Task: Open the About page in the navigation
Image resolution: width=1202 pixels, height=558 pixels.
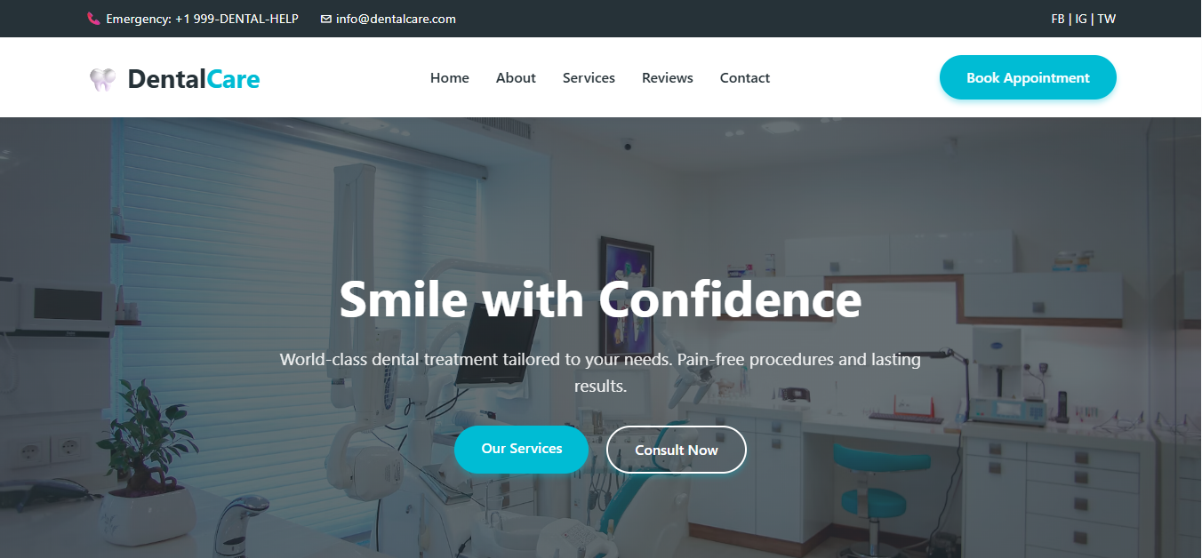Action: click(516, 78)
